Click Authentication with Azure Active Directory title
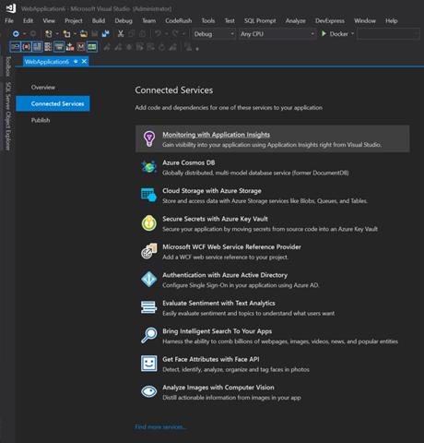Image resolution: width=424 pixels, height=443 pixels. [225, 275]
